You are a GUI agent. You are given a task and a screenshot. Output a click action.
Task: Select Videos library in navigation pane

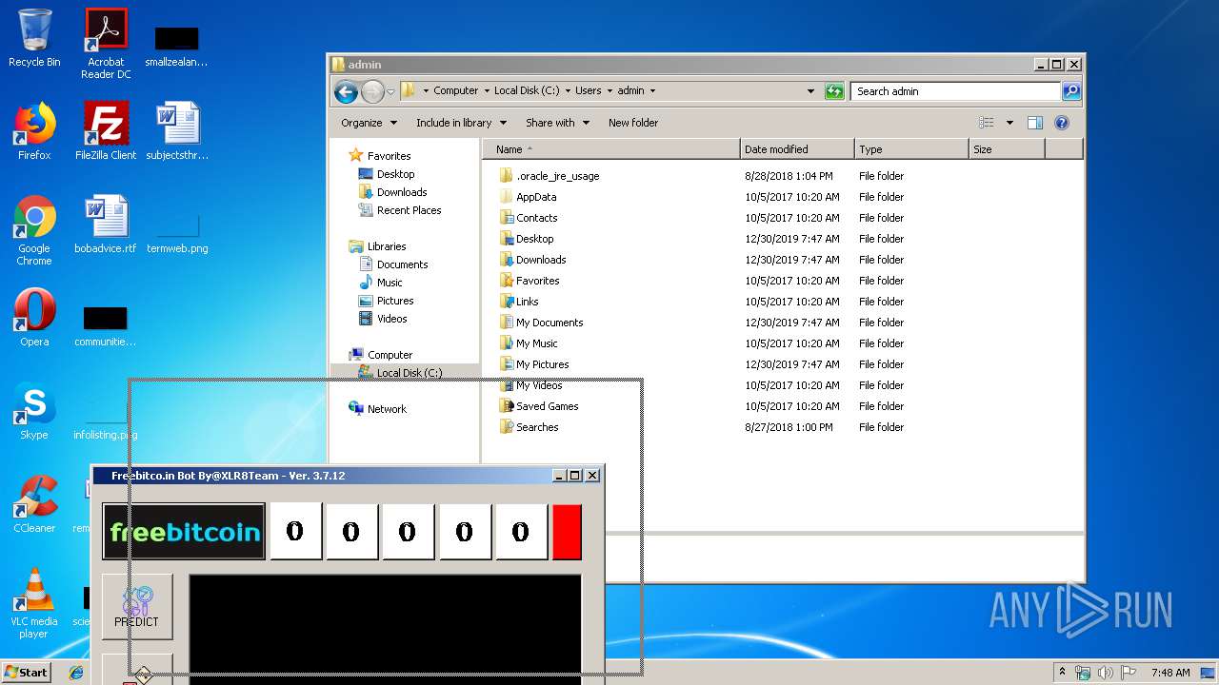click(391, 319)
